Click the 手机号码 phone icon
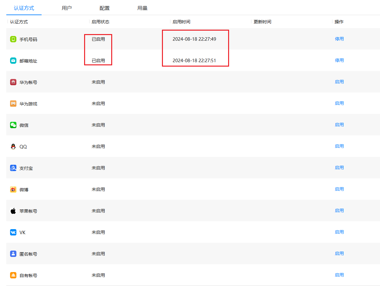This screenshot has width=380, height=291. pos(13,39)
